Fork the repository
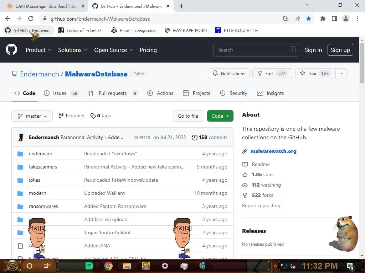The image size is (365, 273). coord(272,73)
